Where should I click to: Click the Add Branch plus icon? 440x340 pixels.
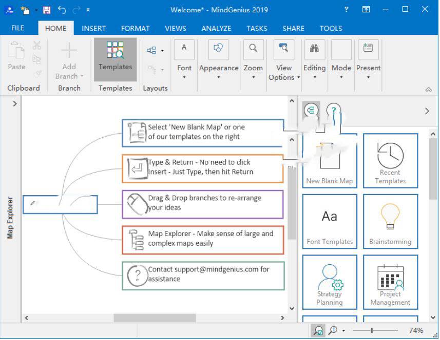(x=69, y=50)
